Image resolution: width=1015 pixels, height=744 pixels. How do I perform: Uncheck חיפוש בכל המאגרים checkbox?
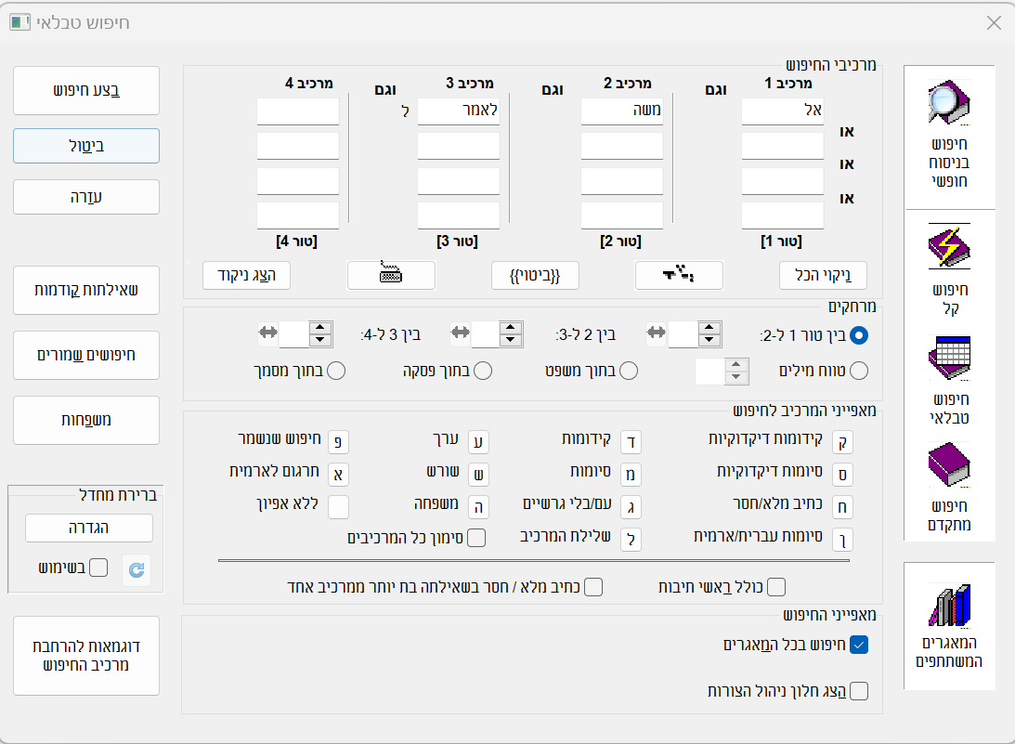click(858, 645)
